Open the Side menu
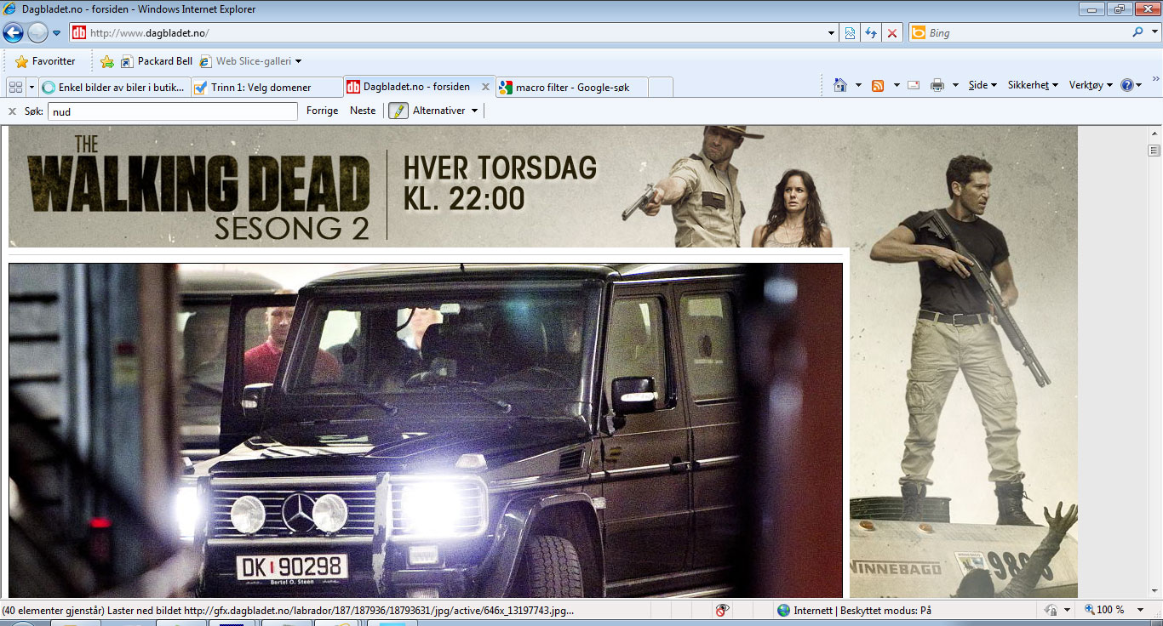 pos(982,85)
